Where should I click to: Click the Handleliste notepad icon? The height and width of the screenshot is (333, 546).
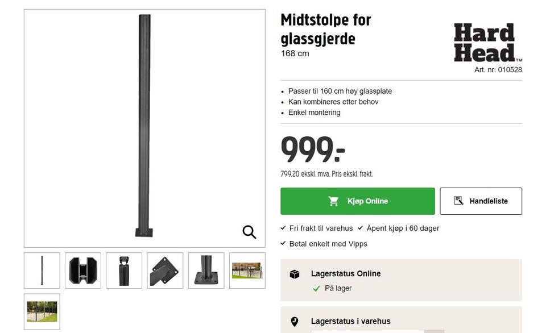(x=458, y=201)
